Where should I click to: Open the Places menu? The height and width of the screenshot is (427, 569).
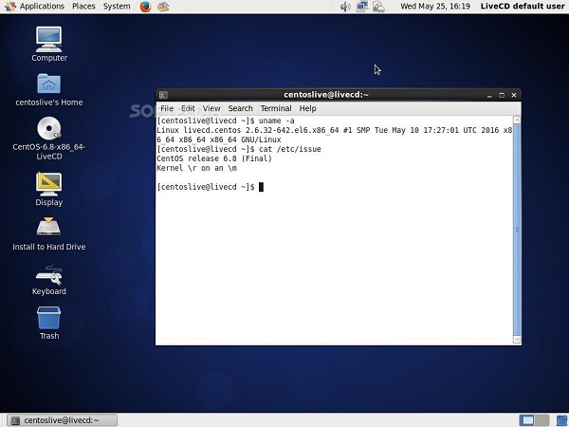tap(83, 7)
